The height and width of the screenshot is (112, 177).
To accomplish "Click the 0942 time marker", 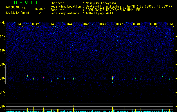I will [35, 24].
